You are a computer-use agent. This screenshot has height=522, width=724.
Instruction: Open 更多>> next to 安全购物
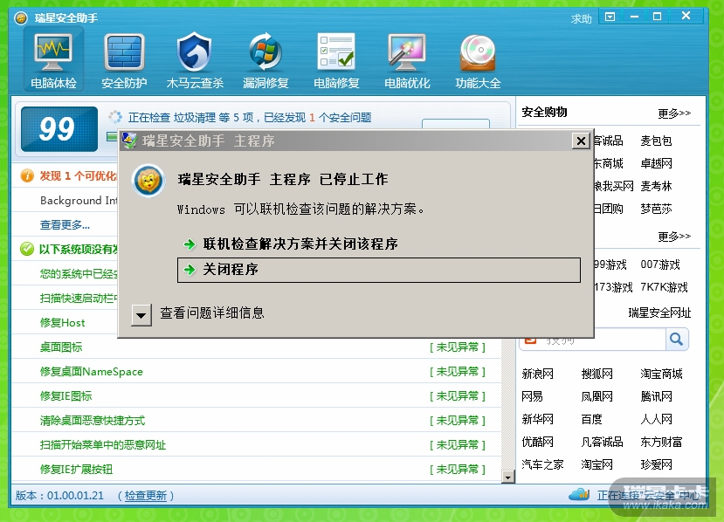click(x=674, y=113)
